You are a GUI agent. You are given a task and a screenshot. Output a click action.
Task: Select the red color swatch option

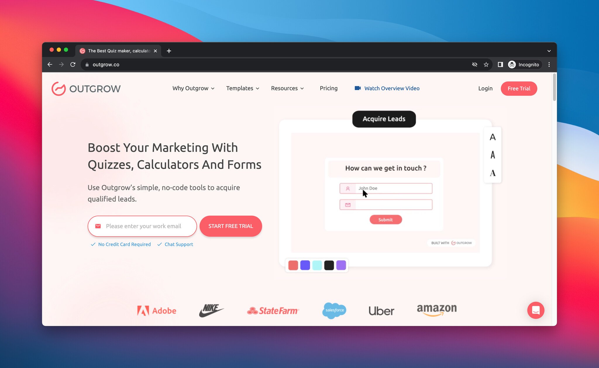coord(294,265)
